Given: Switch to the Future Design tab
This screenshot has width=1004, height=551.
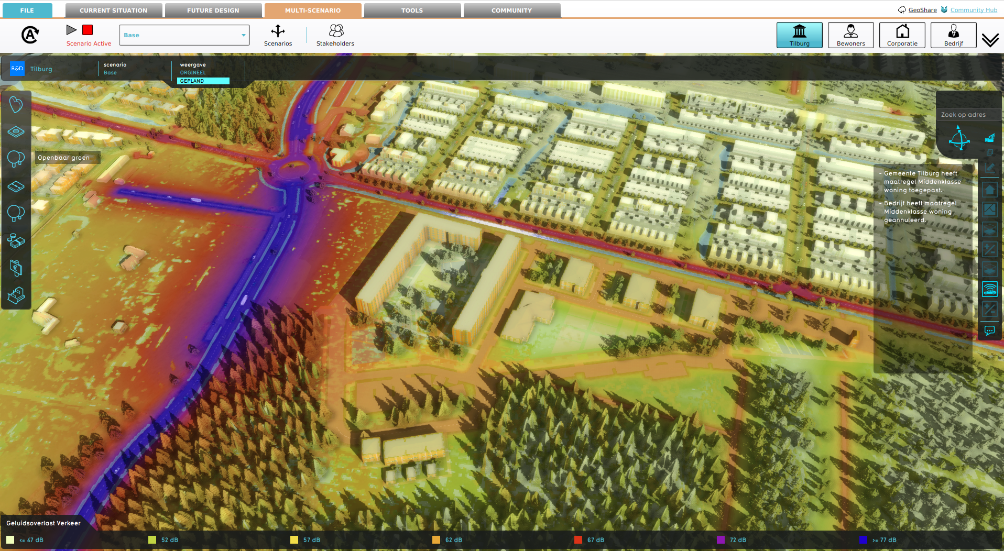Looking at the screenshot, I should pos(213,10).
